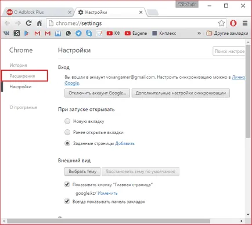
Task: Open О программе in the sidebar
Action: coord(23,107)
